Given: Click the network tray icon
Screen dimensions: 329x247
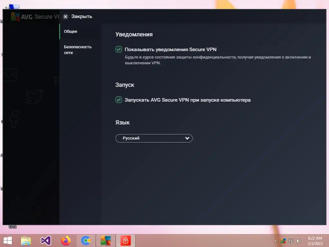Looking at the screenshot, I should click(x=291, y=241).
